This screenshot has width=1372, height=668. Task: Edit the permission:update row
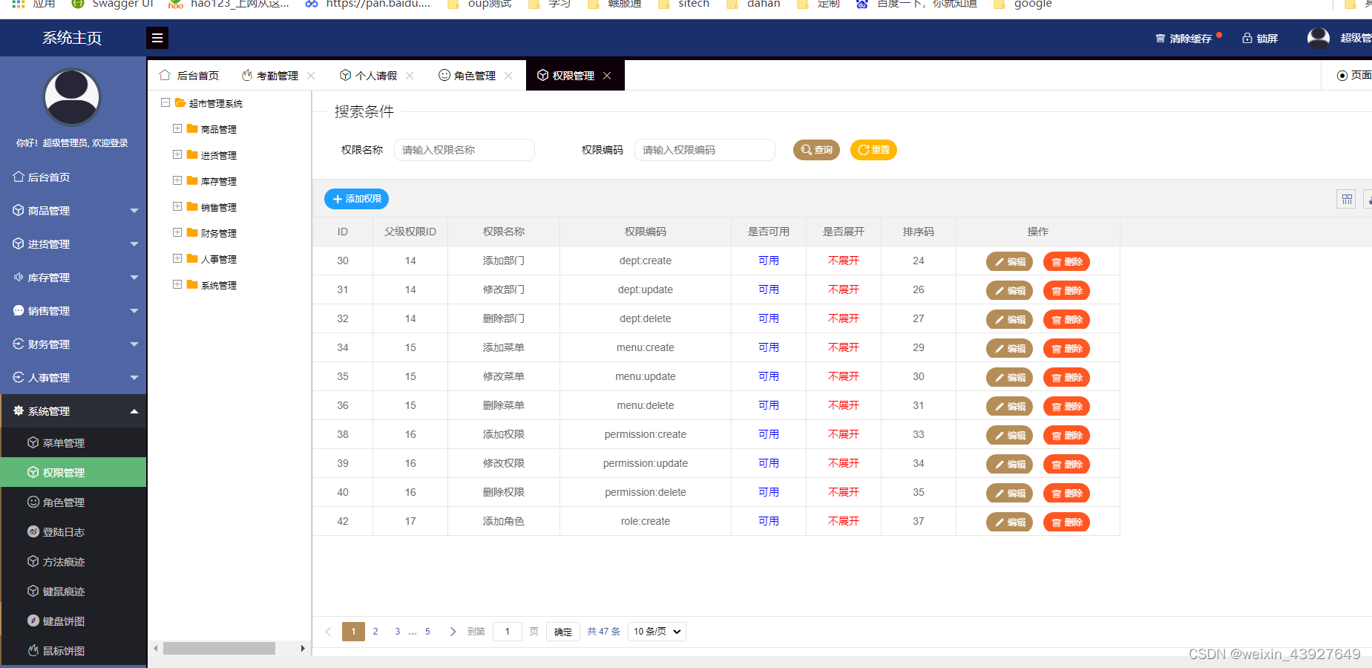1009,464
